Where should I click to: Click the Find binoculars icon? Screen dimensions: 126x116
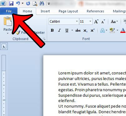[x=42, y=3]
